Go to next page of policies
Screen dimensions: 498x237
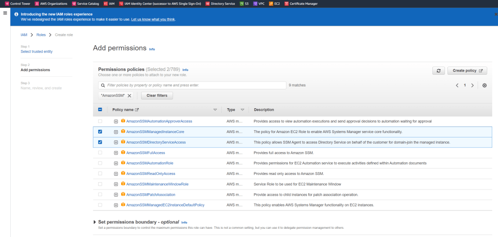(472, 85)
